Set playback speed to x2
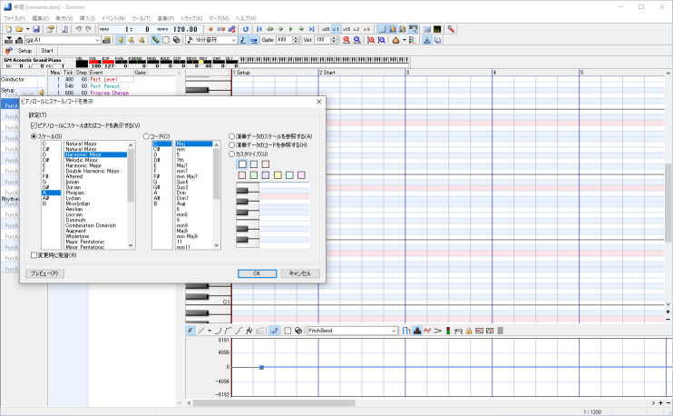This screenshot has width=673, height=416. pyautogui.click(x=356, y=29)
